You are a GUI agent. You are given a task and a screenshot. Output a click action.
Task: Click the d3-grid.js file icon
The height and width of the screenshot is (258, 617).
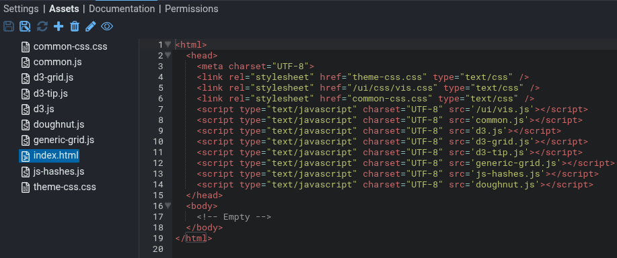pyautogui.click(x=26, y=78)
